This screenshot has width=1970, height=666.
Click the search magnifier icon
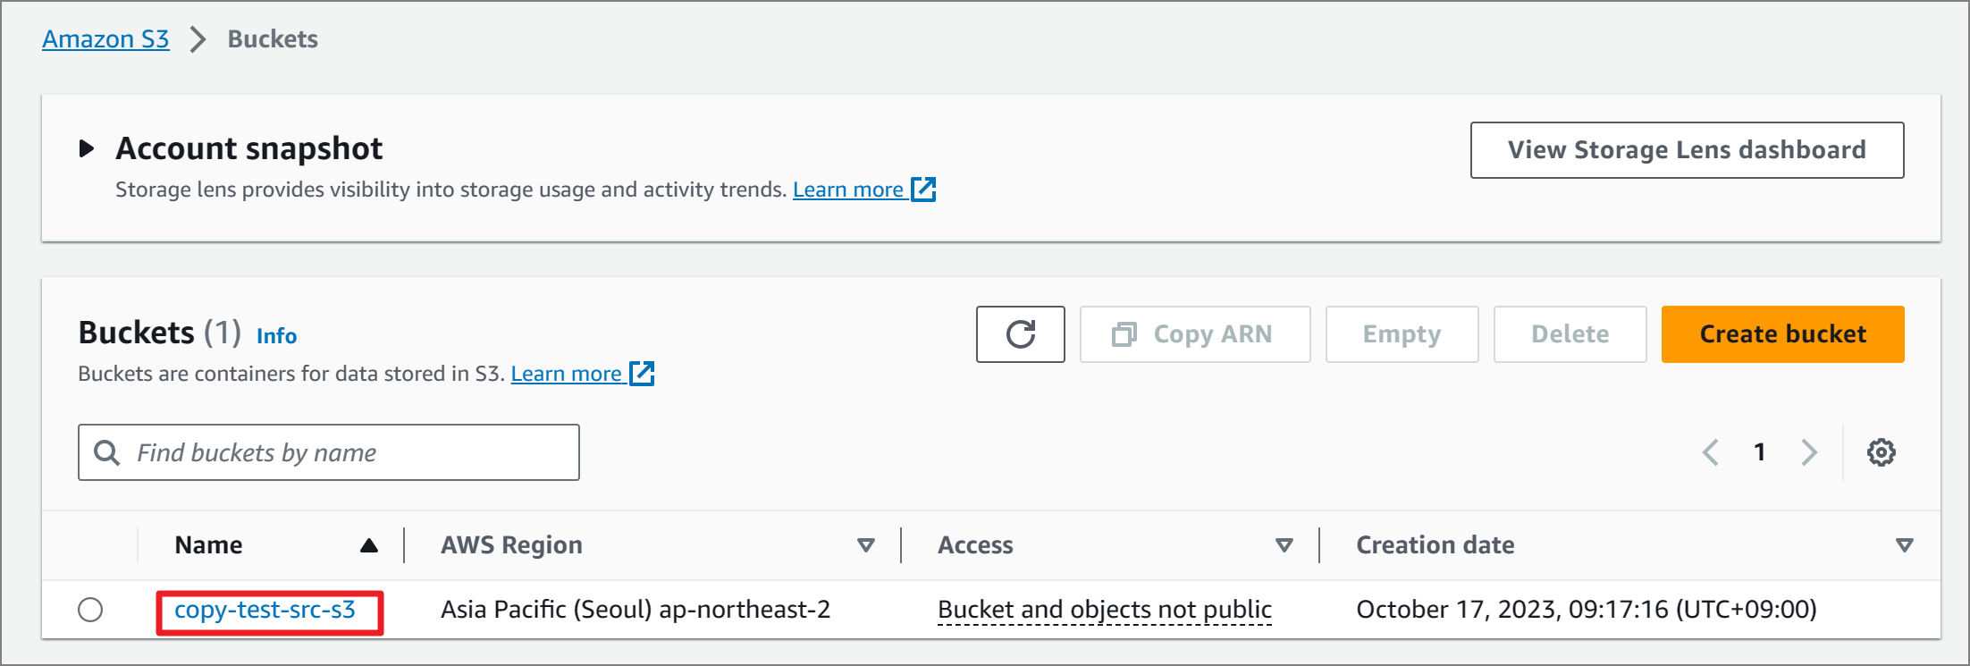pyautogui.click(x=107, y=452)
